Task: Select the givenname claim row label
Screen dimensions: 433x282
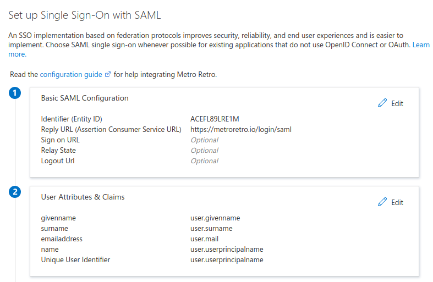Action: pos(58,218)
